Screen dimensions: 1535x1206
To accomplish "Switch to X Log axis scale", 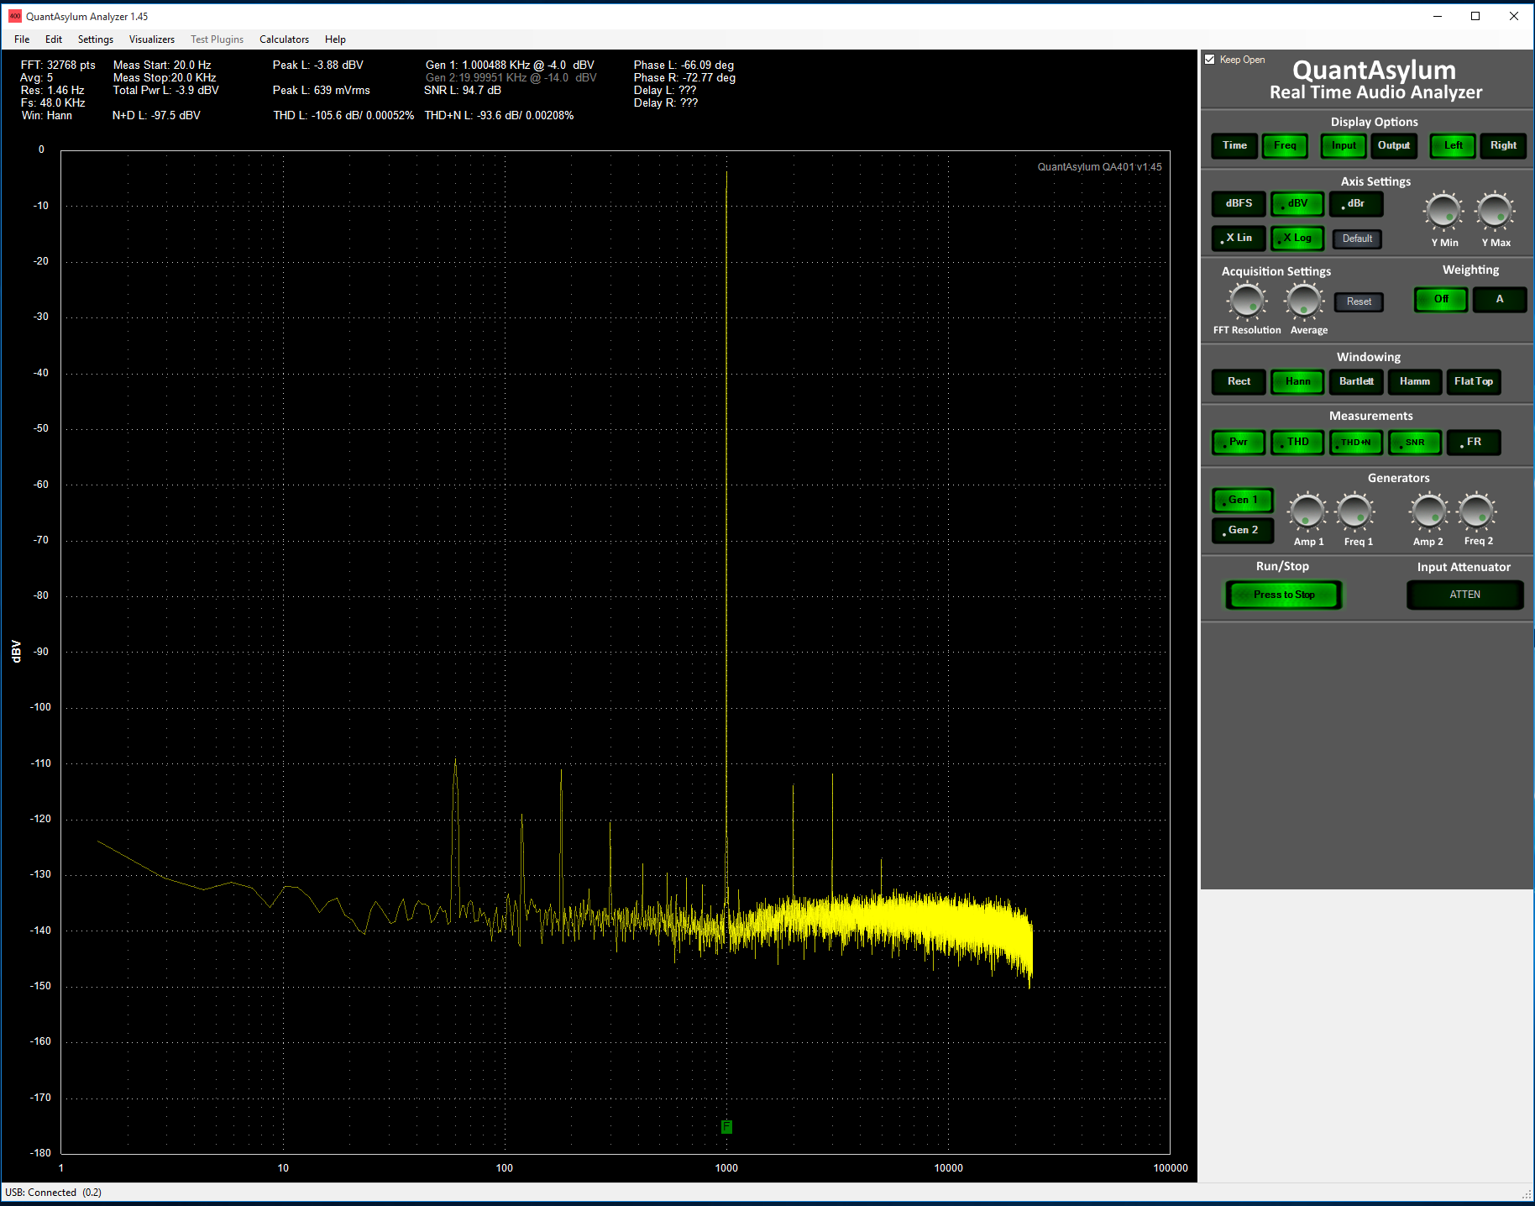I will click(x=1297, y=238).
